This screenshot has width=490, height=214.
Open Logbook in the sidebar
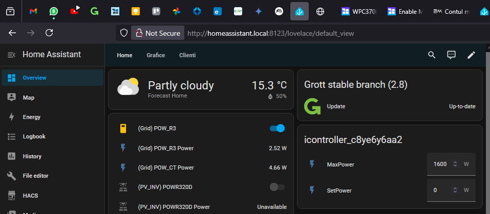(x=34, y=136)
